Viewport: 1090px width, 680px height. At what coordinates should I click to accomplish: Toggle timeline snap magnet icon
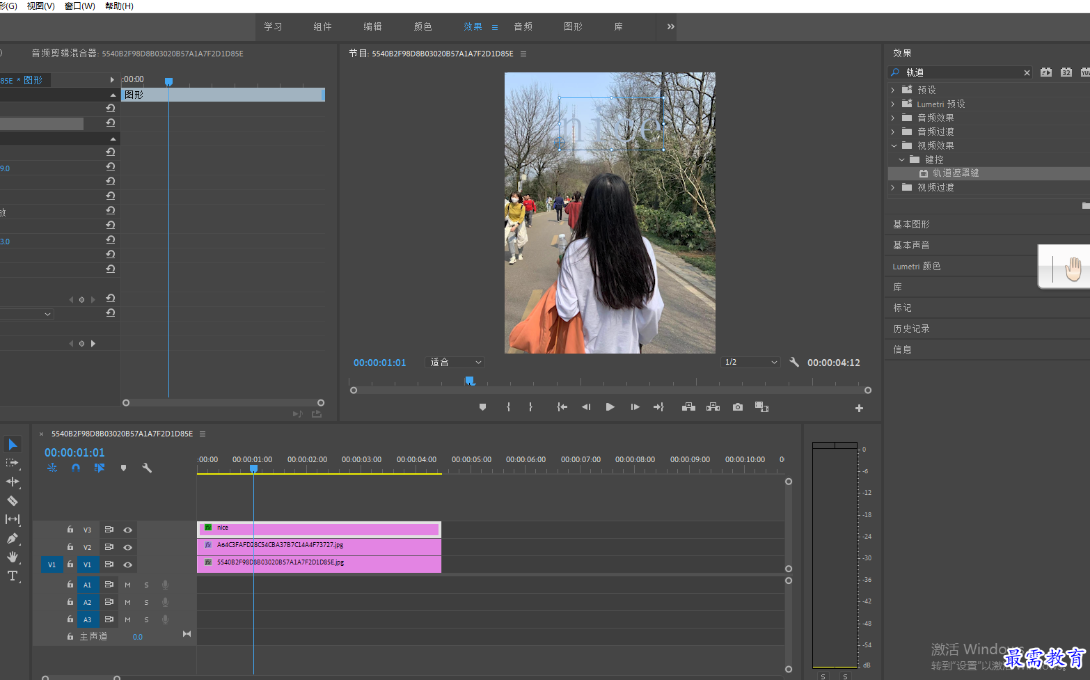pyautogui.click(x=76, y=468)
